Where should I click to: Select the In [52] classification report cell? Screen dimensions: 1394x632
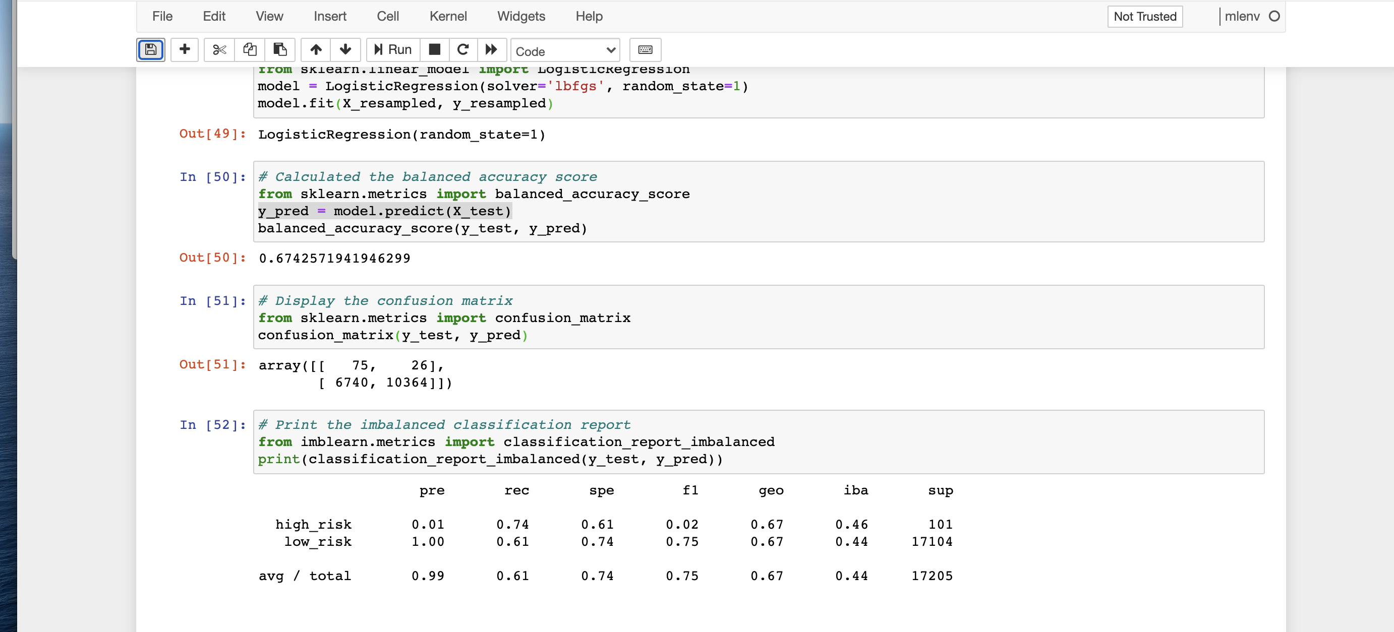[759, 441]
